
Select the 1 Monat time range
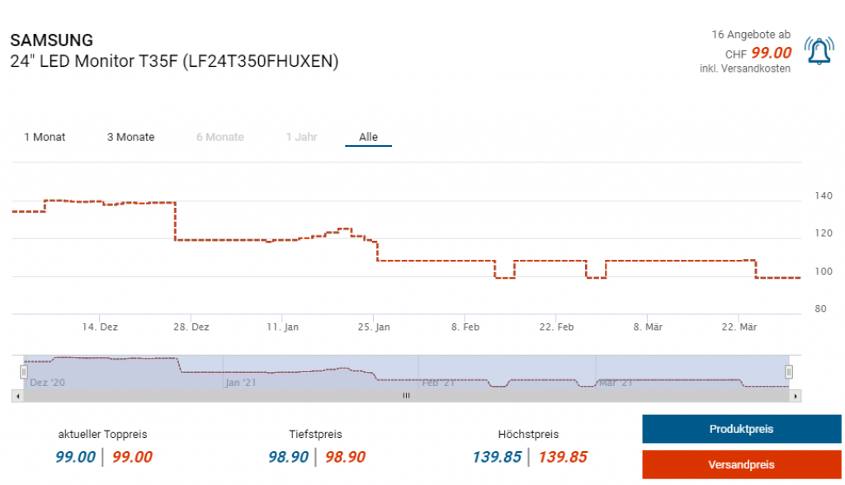(45, 137)
